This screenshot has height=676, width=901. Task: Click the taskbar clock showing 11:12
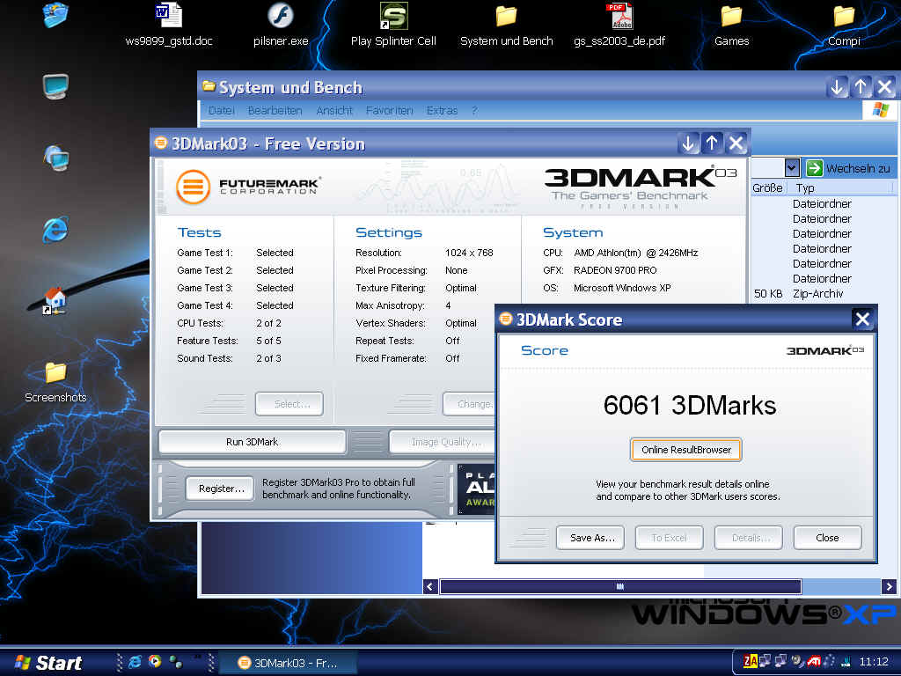[x=874, y=662]
